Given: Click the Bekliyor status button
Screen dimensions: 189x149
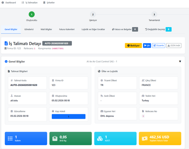Looking at the screenshot, I should (x=133, y=45).
